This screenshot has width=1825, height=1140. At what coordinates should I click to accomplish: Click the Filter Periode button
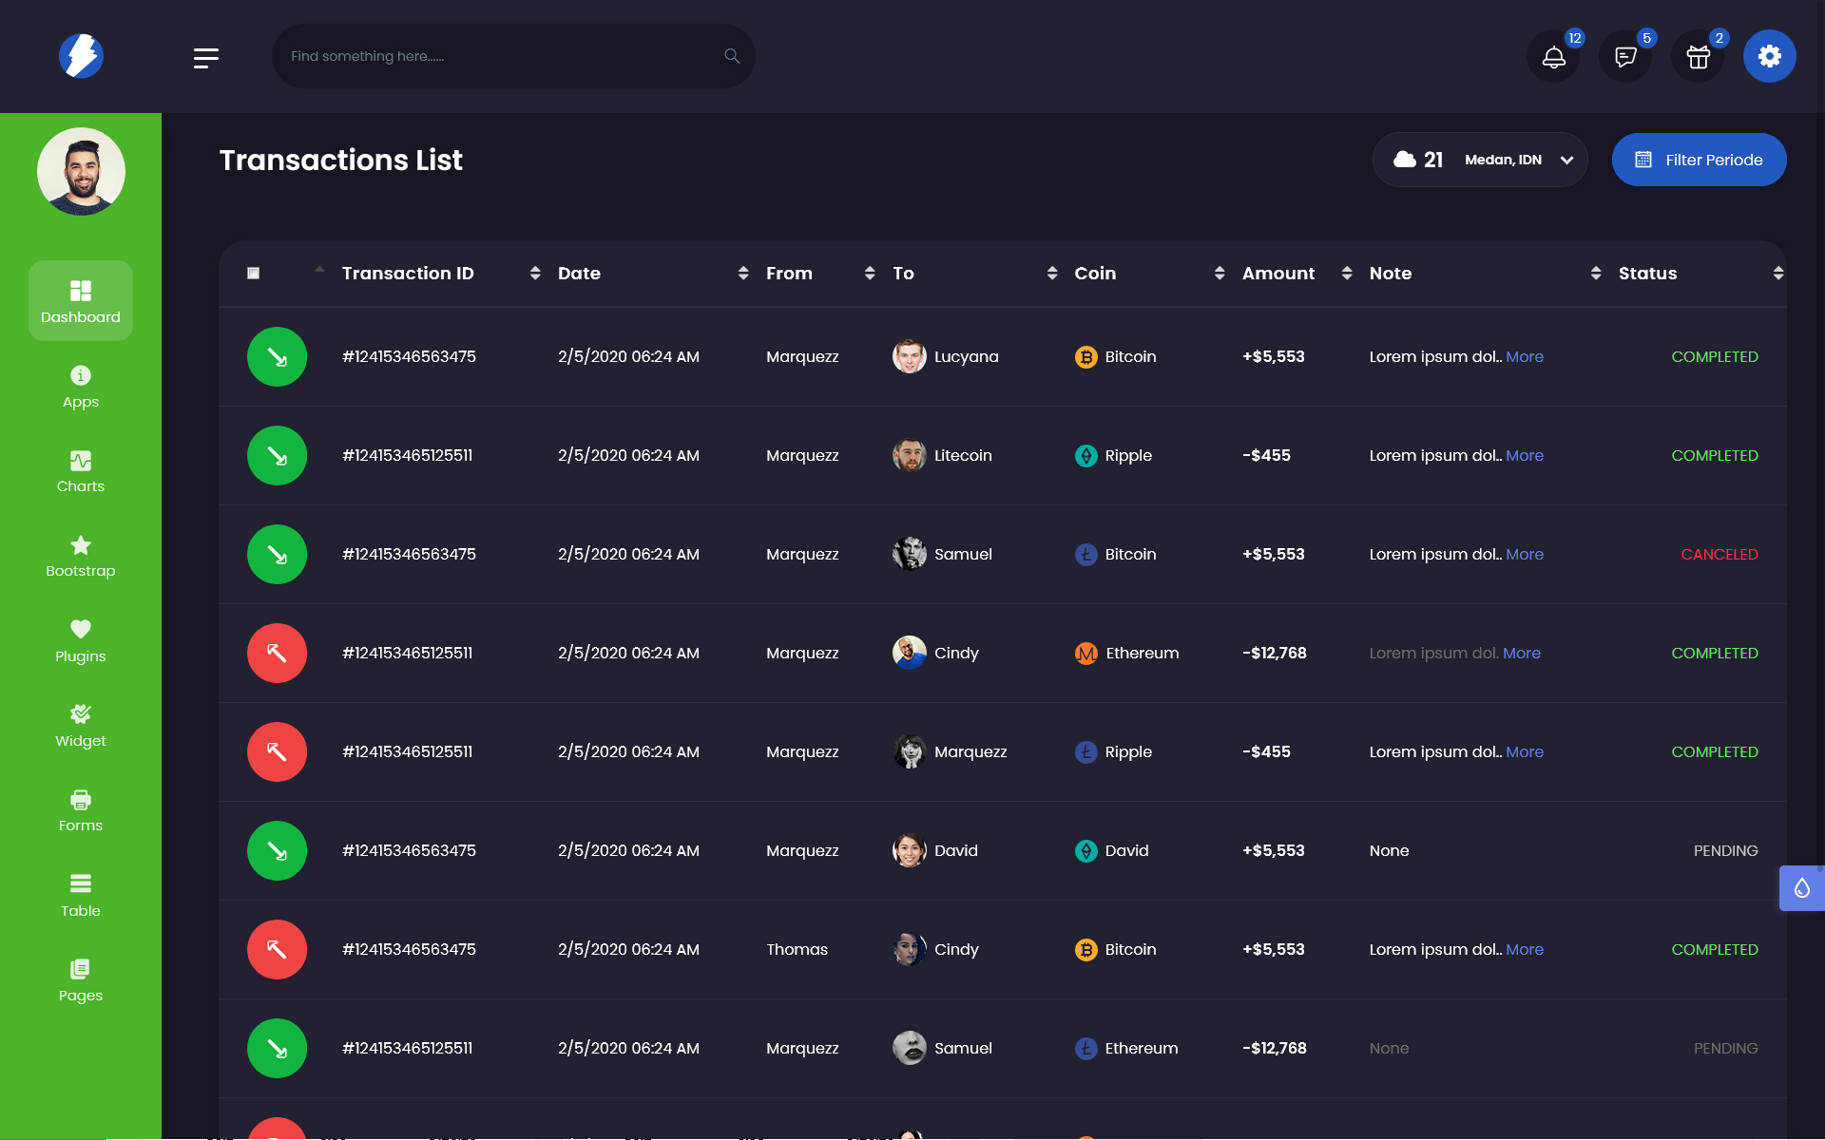tap(1699, 160)
